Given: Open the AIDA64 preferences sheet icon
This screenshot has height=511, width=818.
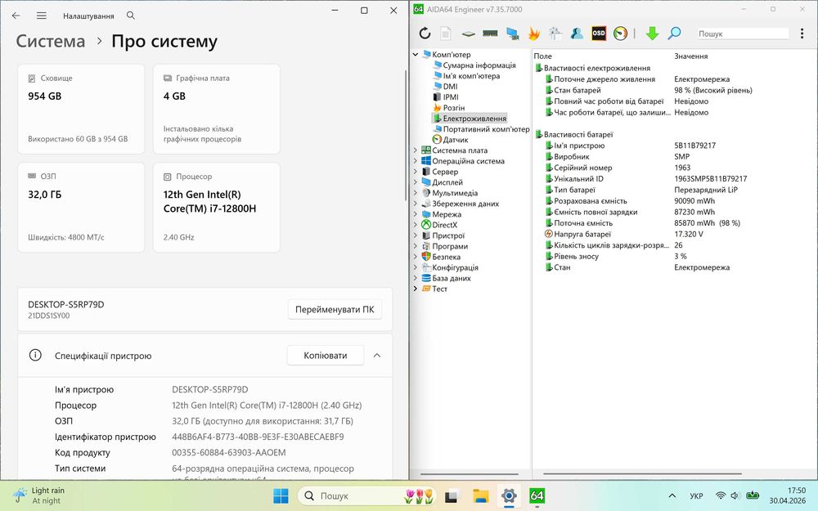Looking at the screenshot, I should coord(555,34).
